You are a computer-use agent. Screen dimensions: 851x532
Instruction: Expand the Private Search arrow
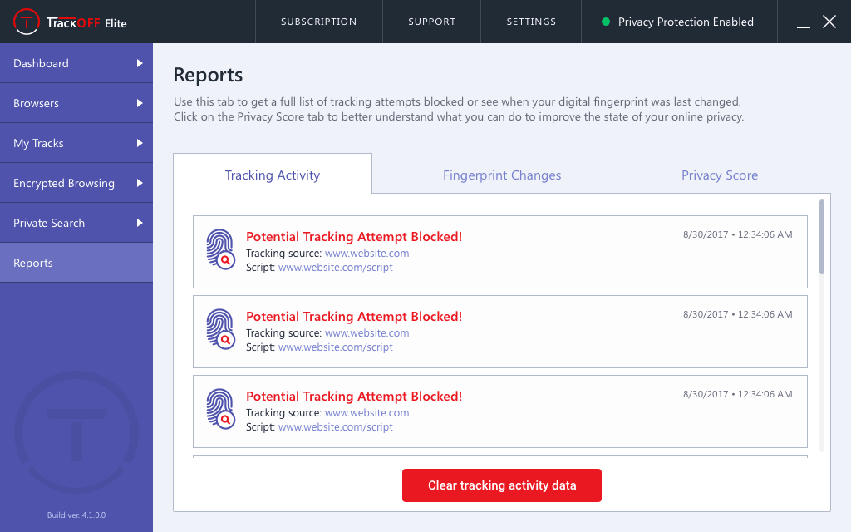point(140,223)
